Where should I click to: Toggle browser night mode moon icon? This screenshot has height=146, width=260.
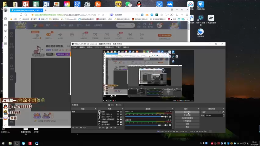tap(177, 15)
